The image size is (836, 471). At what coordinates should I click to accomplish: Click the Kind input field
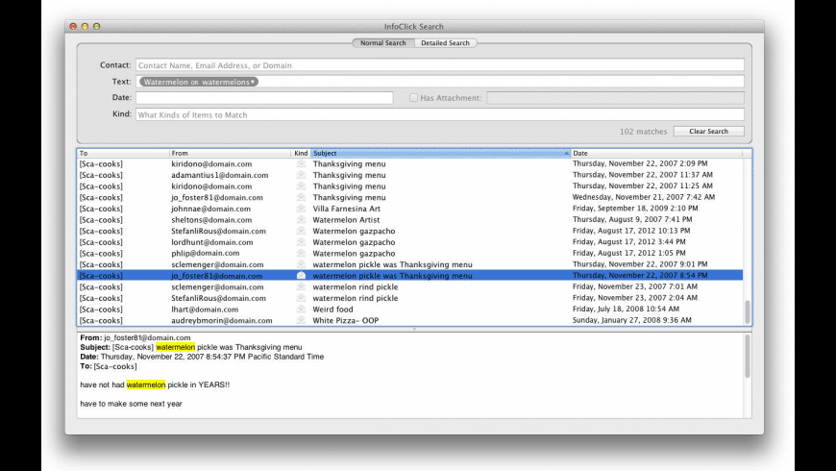(440, 114)
